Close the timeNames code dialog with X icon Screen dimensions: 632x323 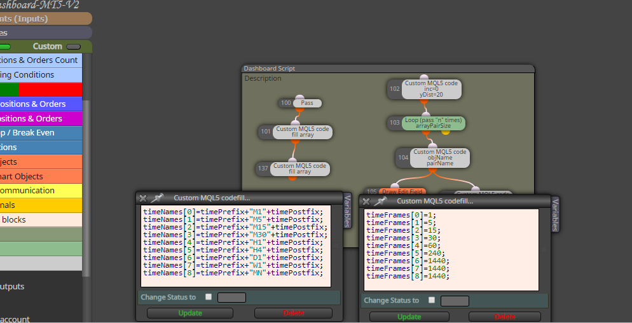142,198
